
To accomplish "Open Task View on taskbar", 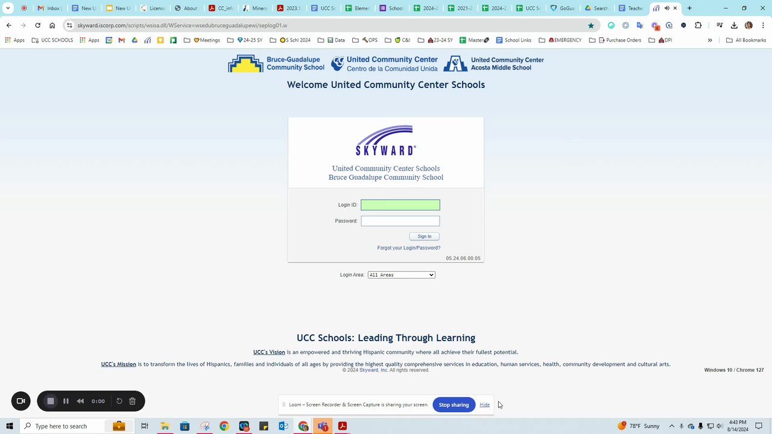I will click(145, 426).
